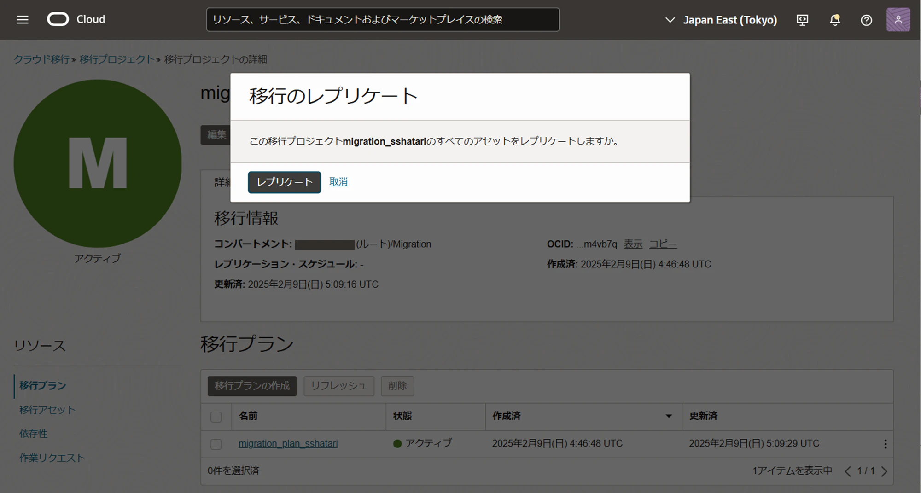Sort by the 作成済 column arrow
The width and height of the screenshot is (921, 493).
pos(669,416)
